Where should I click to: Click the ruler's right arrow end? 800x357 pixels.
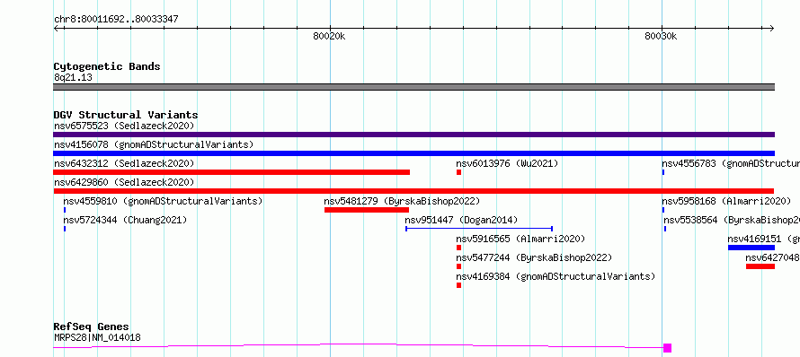[771, 29]
